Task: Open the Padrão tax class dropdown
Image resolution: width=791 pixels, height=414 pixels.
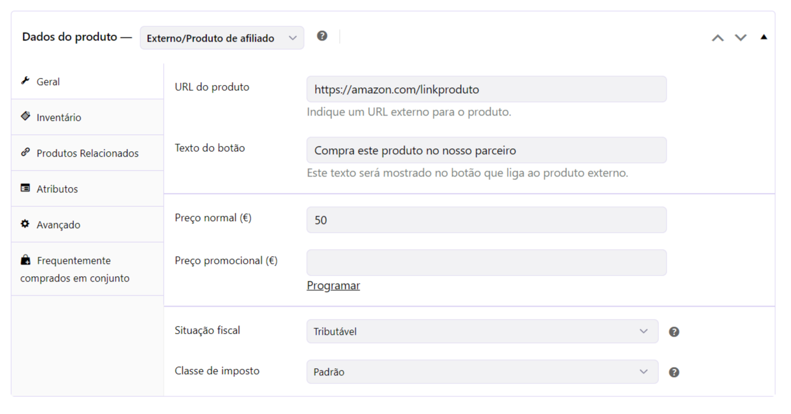Action: point(482,372)
